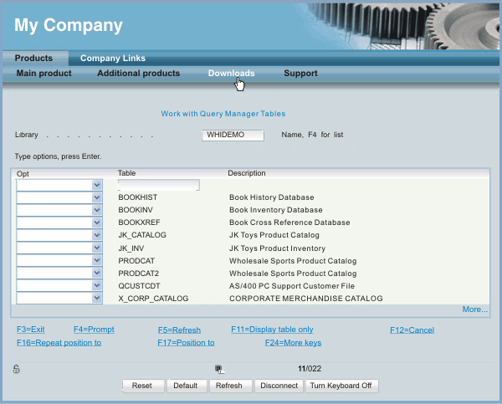Expand the Opt dropdown beside JK_CATALOG
Image resolution: width=502 pixels, height=404 pixels.
(97, 235)
